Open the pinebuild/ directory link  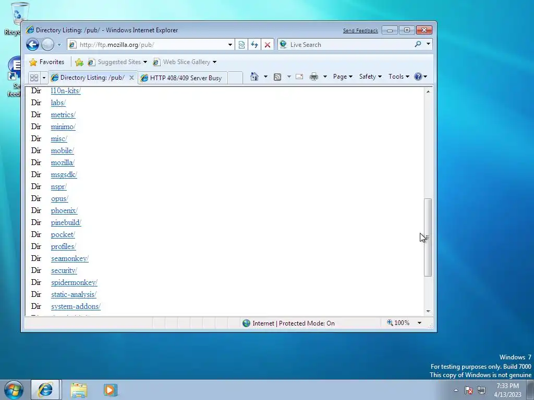point(66,222)
